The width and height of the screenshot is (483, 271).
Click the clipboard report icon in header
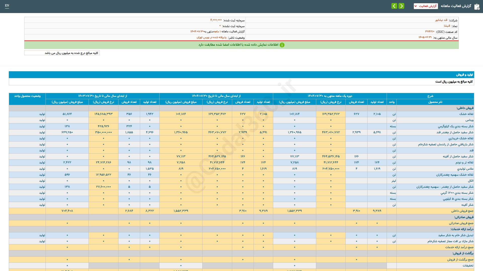pyautogui.click(x=477, y=7)
